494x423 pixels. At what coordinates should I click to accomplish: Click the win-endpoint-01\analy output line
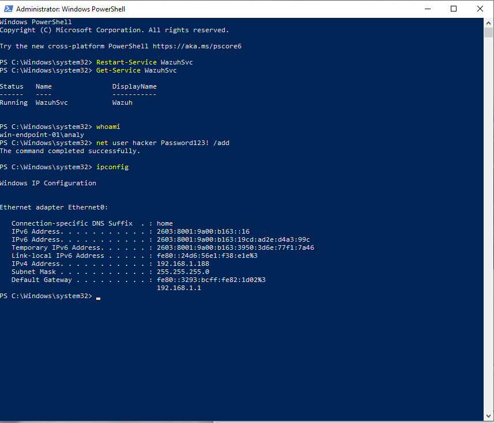[42, 135]
